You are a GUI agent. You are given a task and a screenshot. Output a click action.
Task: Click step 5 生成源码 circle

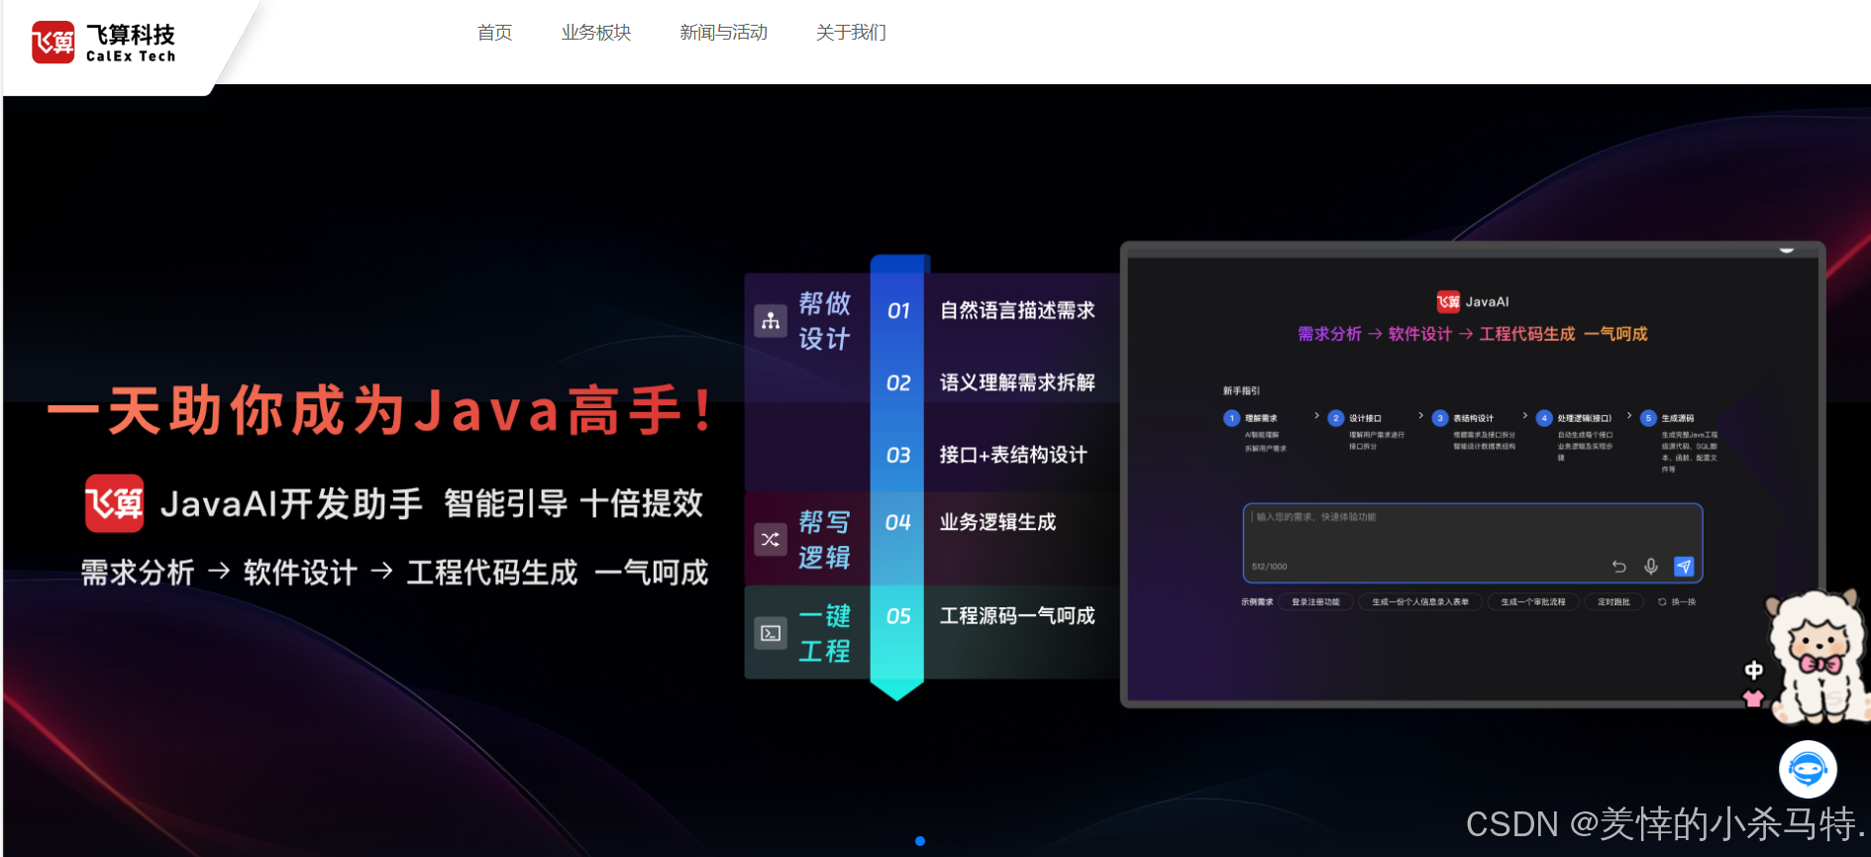[x=1648, y=418]
